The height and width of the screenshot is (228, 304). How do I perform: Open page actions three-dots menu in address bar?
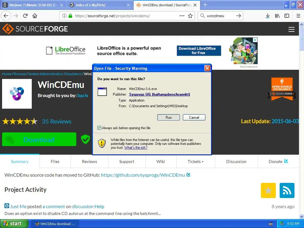tap(182, 16)
